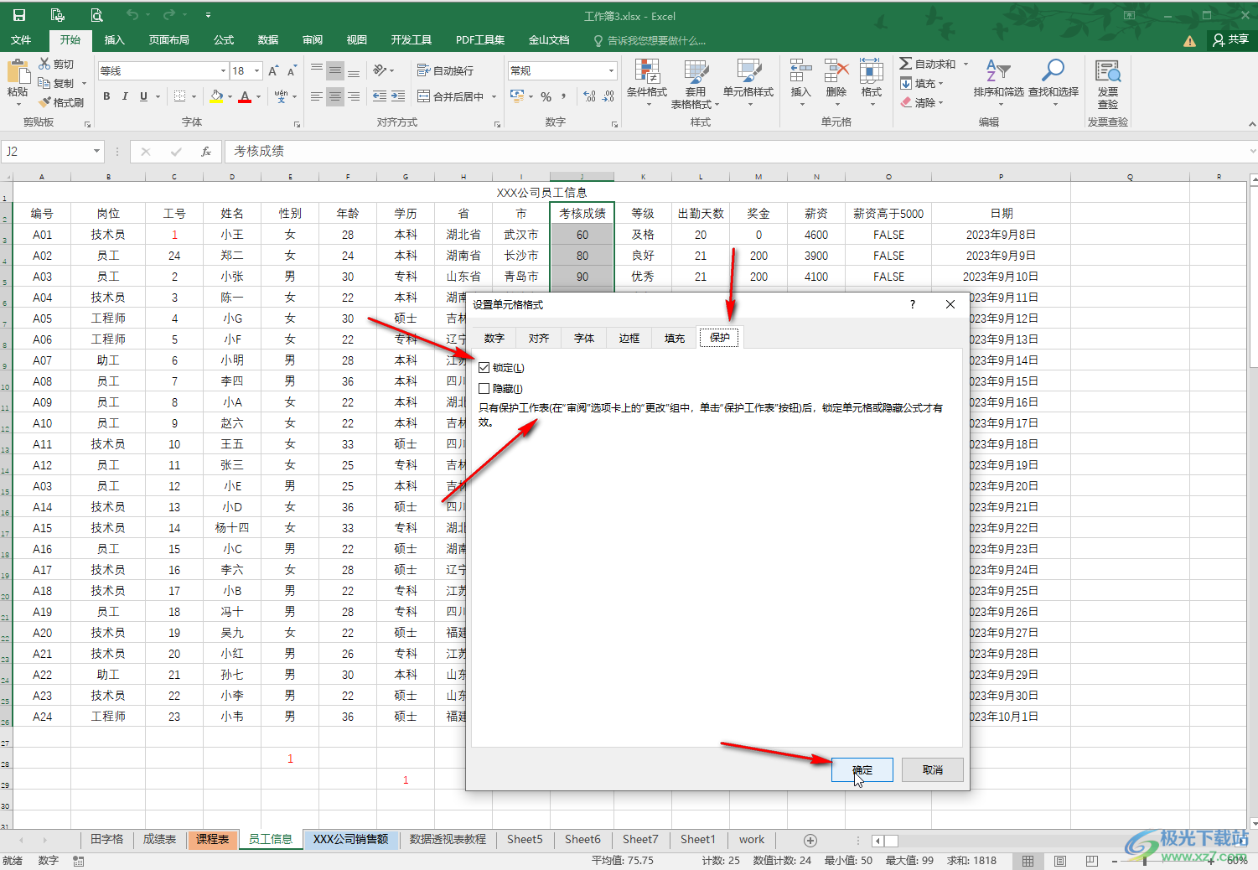Select the 成绩表 sheet tab
Viewport: 1258px width, 870px height.
tap(159, 839)
